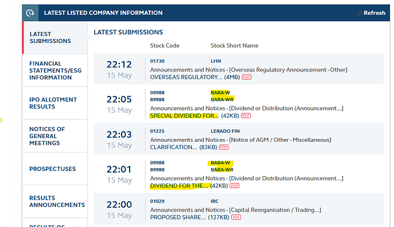The image size is (394, 227).
Task: Open the PROPOSED SHARE... document link
Action: point(178,217)
